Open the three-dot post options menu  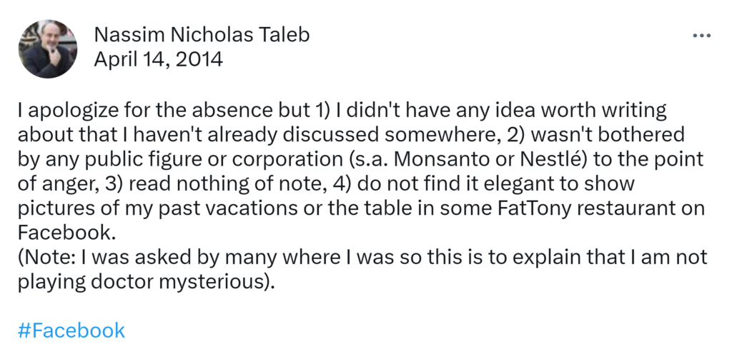(x=702, y=35)
